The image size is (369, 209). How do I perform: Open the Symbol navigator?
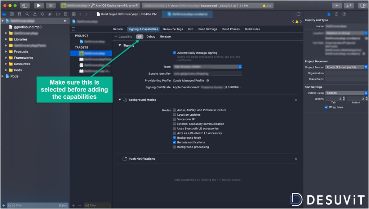coord(19,14)
